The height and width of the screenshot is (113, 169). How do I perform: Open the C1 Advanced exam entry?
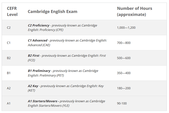tap(38, 40)
